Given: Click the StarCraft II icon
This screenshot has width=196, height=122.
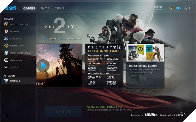Looking at the screenshot, I should 6,39.
